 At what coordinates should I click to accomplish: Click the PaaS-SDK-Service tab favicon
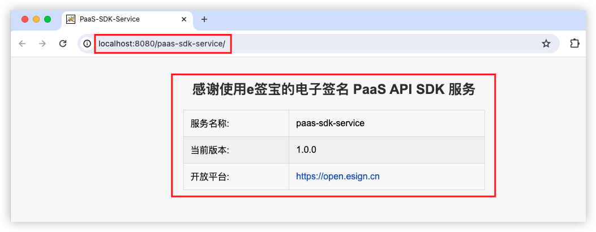click(71, 19)
